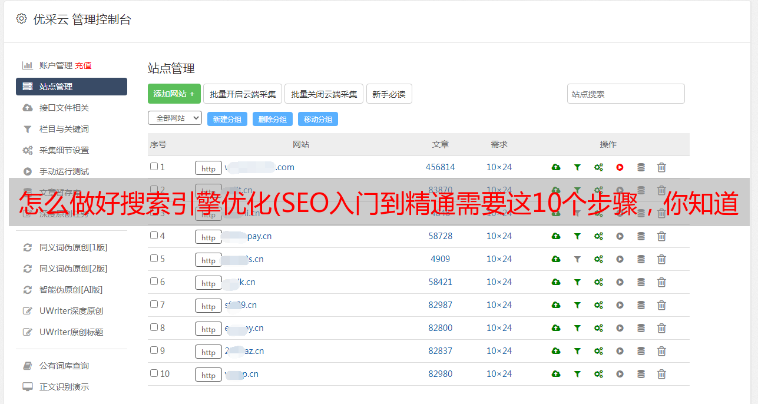Click cloud upload icon in row 6
This screenshot has width=758, height=404.
556,282
